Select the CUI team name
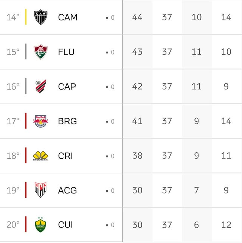This screenshot has width=242, height=243. pyautogui.click(x=65, y=225)
